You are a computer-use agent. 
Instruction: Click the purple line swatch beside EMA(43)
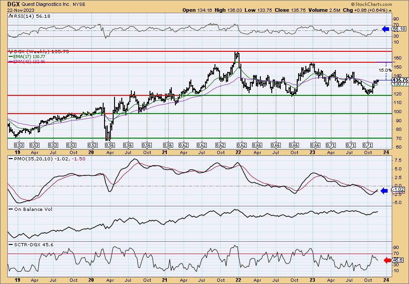[11, 61]
